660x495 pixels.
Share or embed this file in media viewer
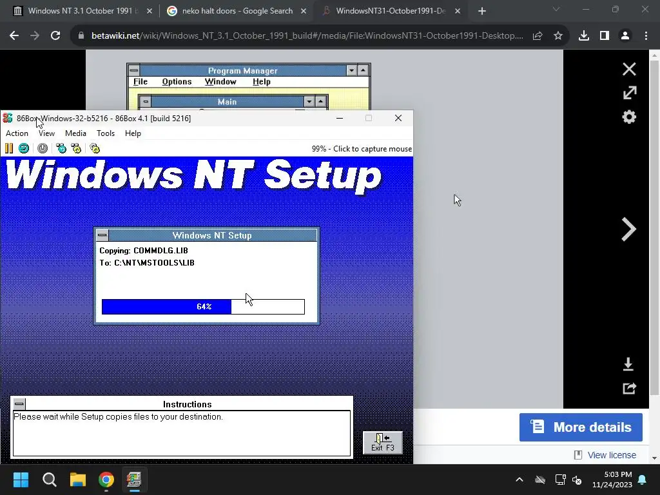point(629,388)
